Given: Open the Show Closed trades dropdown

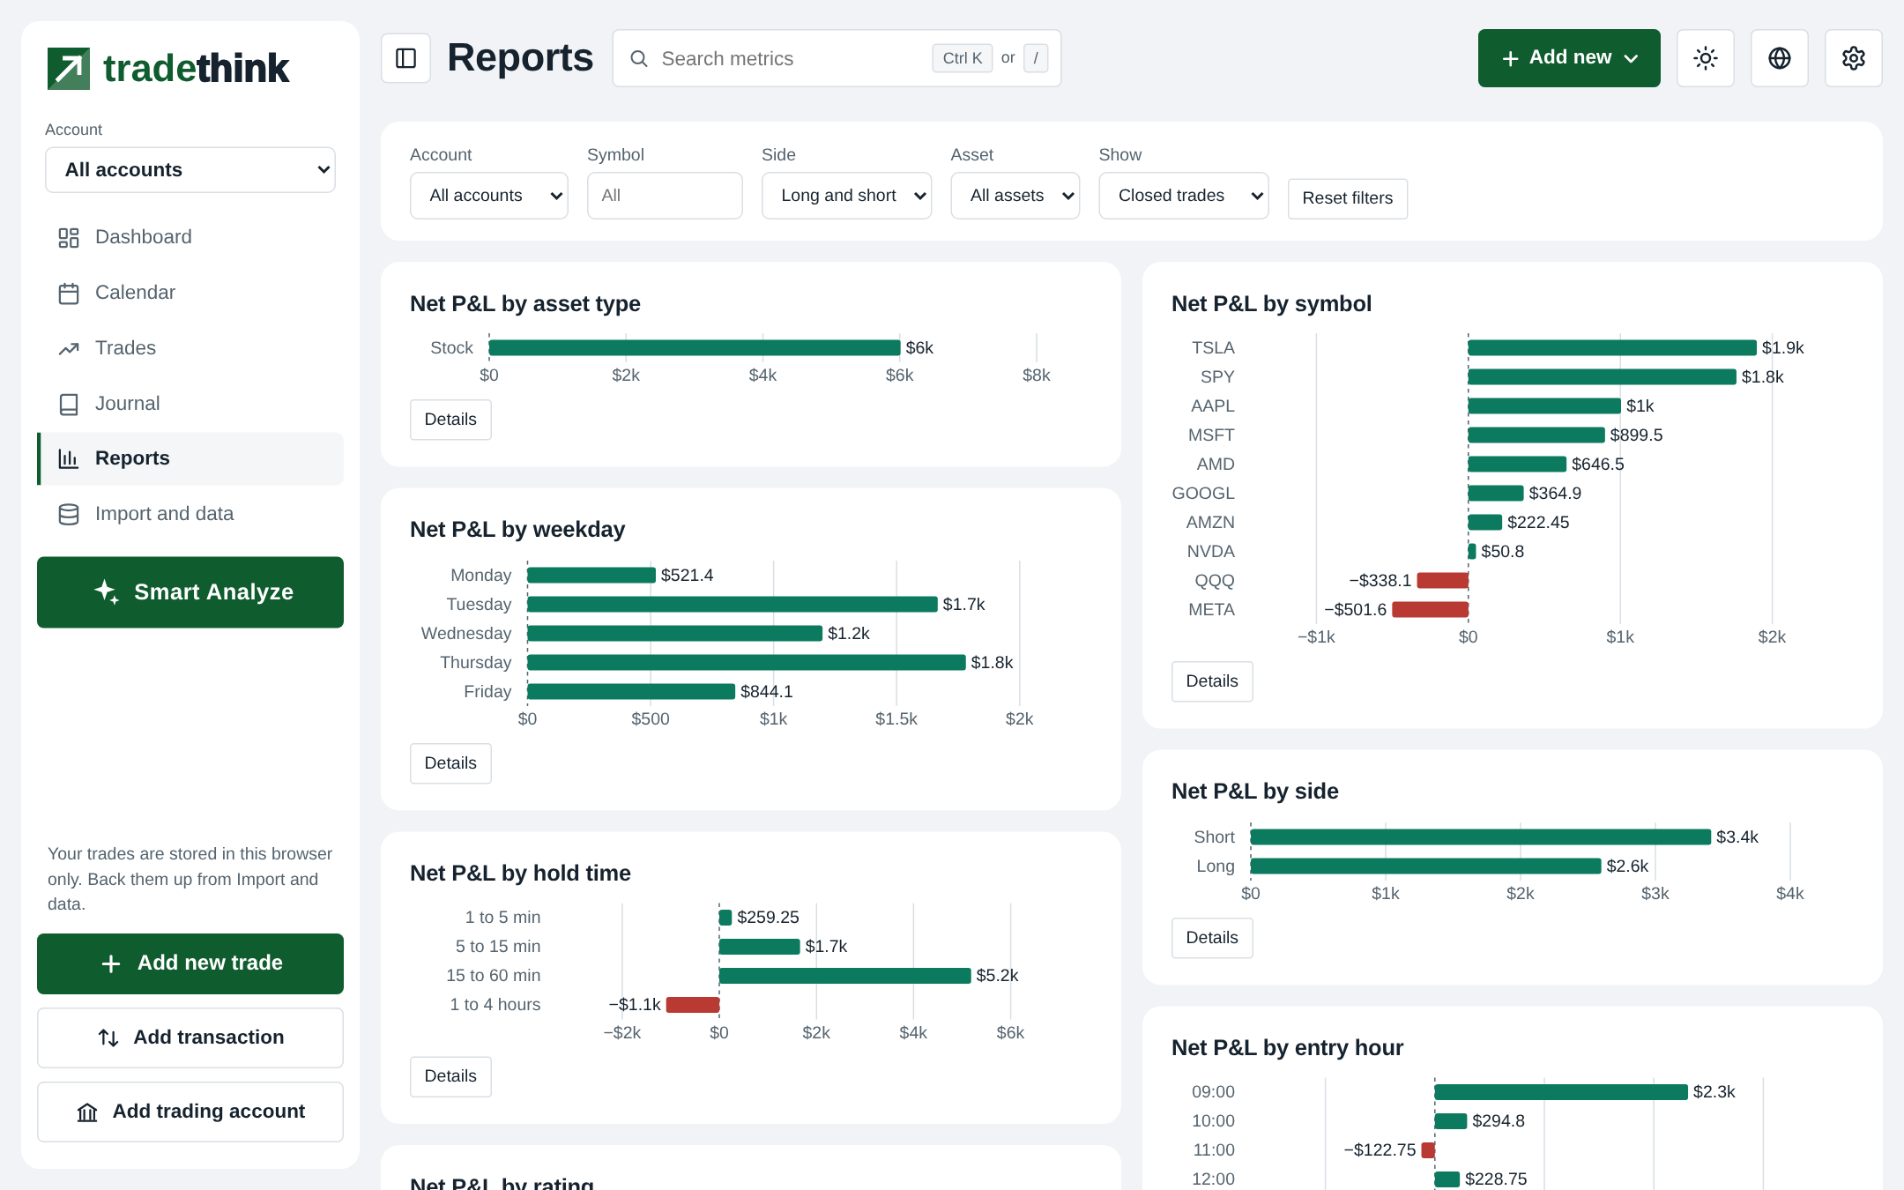Looking at the screenshot, I should pos(1183,195).
